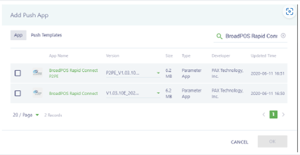This screenshot has height=155, width=300.
Task: Open the 20 / Page size dropdown
Action: point(26,115)
